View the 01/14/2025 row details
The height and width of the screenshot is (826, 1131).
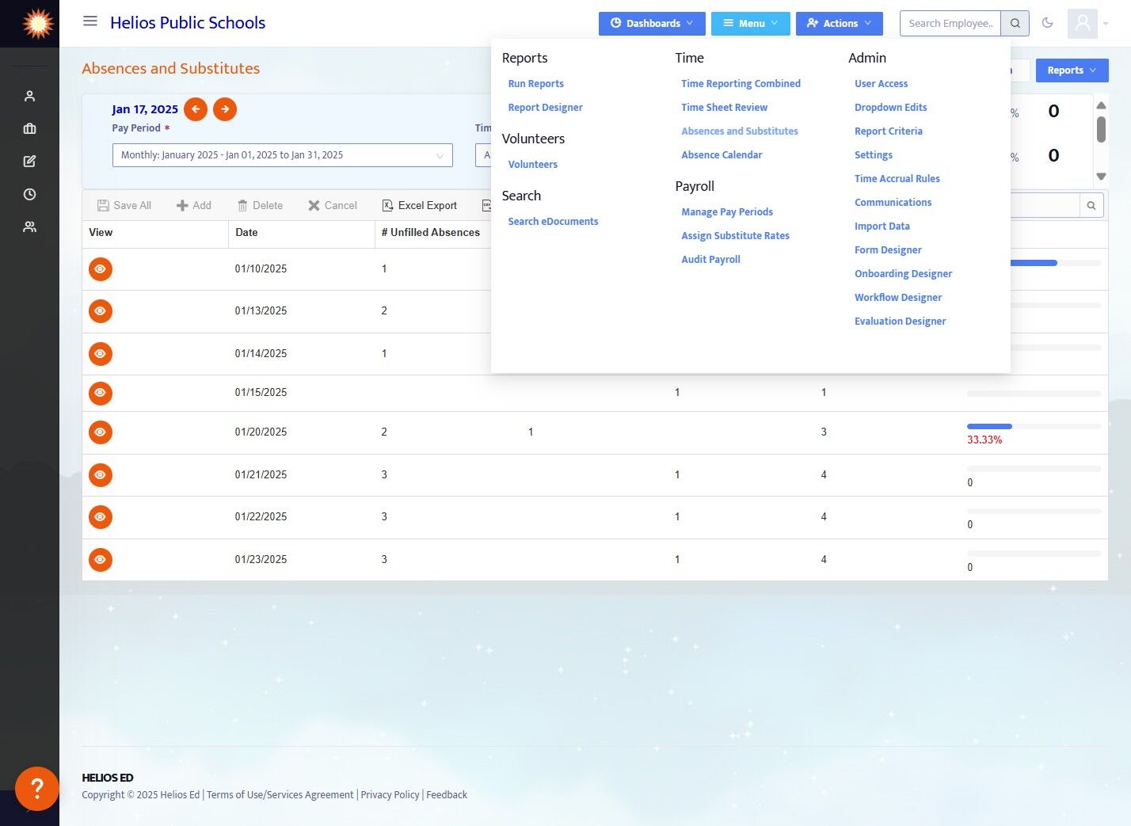(x=101, y=354)
